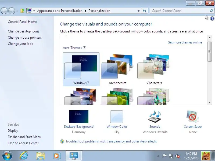
Task: Open the Sounds keyboard icon
Action: point(155,117)
